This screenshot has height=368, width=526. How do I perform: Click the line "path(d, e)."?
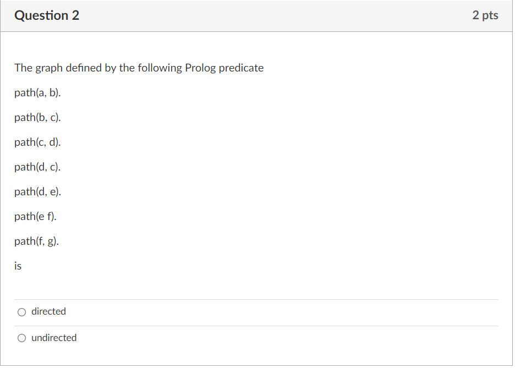37,191
